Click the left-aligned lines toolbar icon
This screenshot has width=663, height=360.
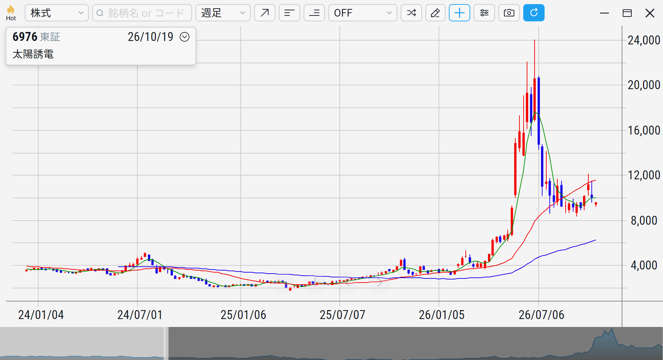[x=290, y=13]
